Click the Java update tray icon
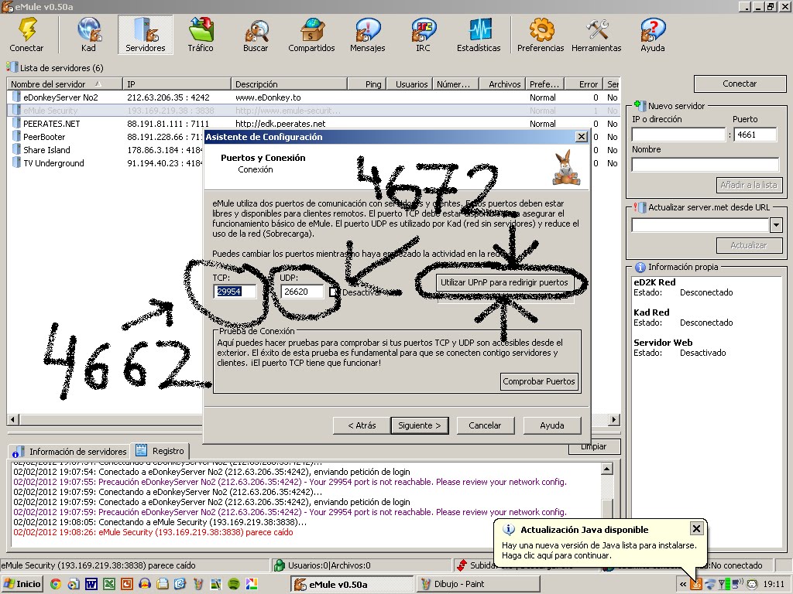Image resolution: width=793 pixels, height=594 pixels. coord(697,585)
